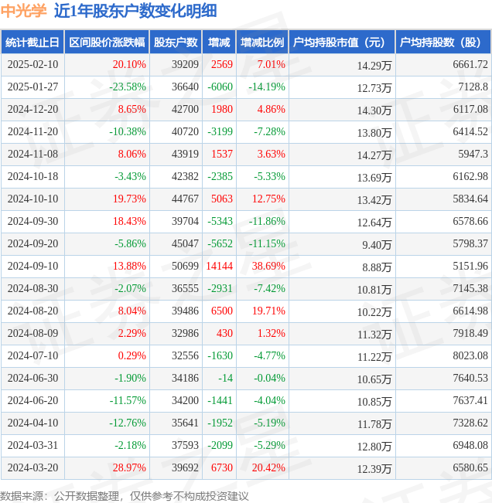Click the 增减 column header
The image size is (492, 503).
point(219,42)
